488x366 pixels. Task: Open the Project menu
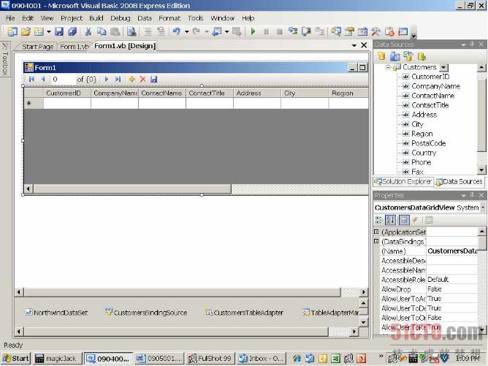click(x=72, y=18)
